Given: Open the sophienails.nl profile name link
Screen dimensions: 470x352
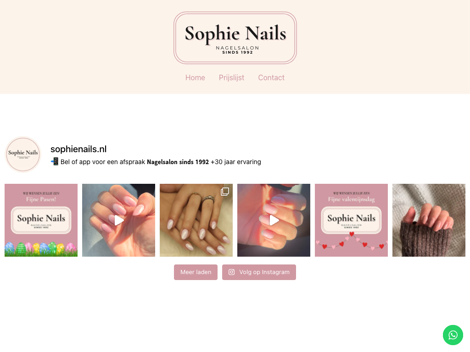Looking at the screenshot, I should pyautogui.click(x=78, y=149).
